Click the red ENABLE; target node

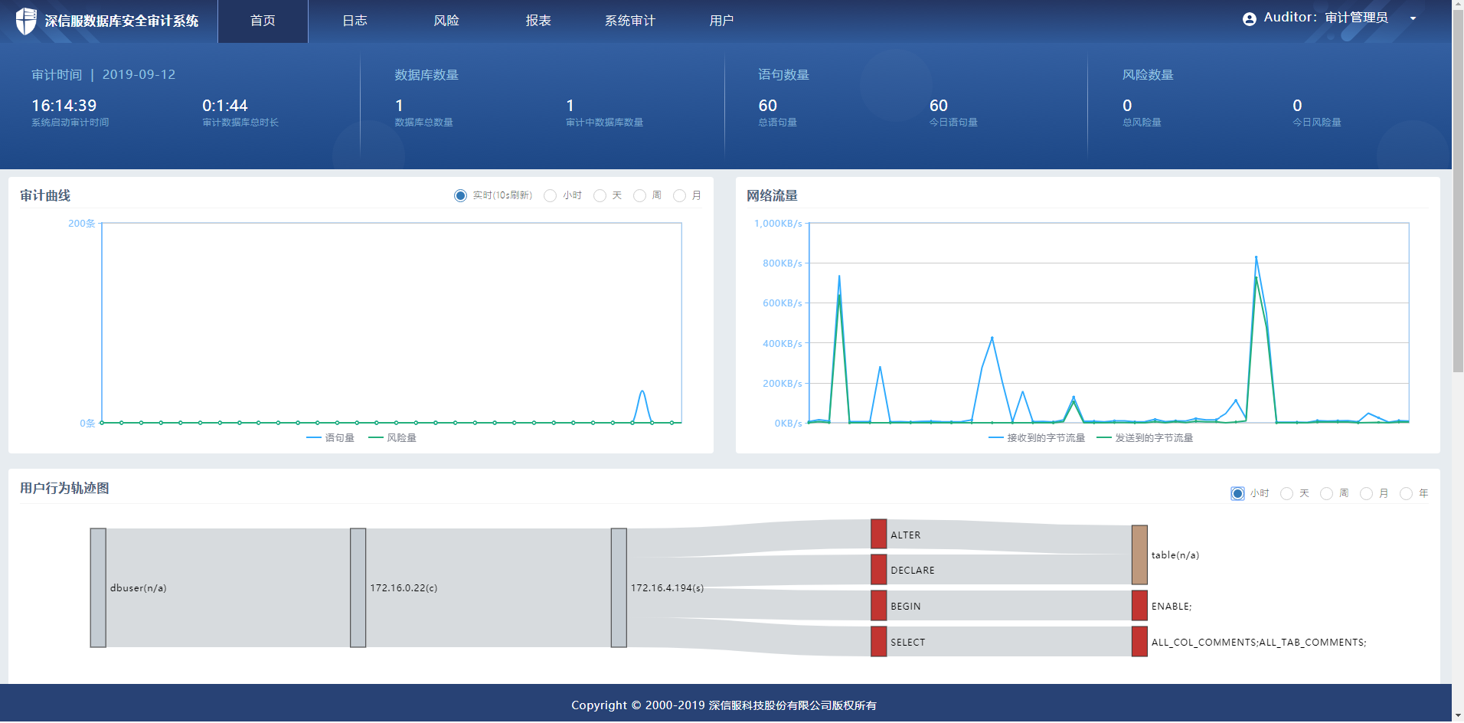(1139, 605)
